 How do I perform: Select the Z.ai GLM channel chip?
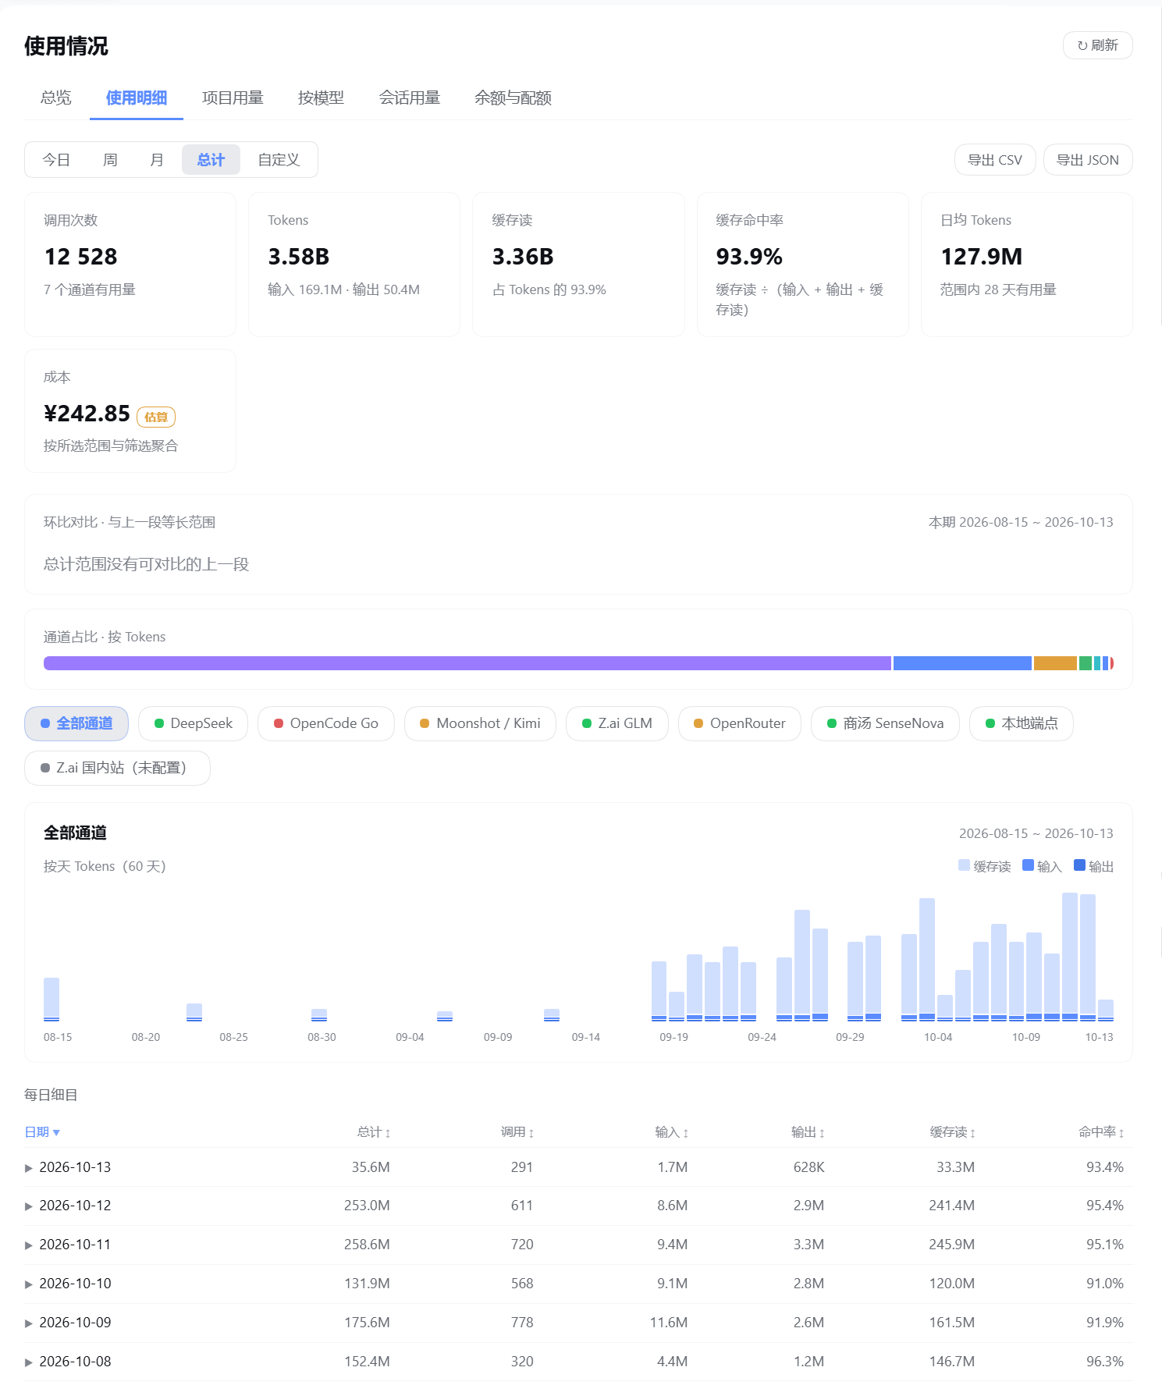(617, 723)
